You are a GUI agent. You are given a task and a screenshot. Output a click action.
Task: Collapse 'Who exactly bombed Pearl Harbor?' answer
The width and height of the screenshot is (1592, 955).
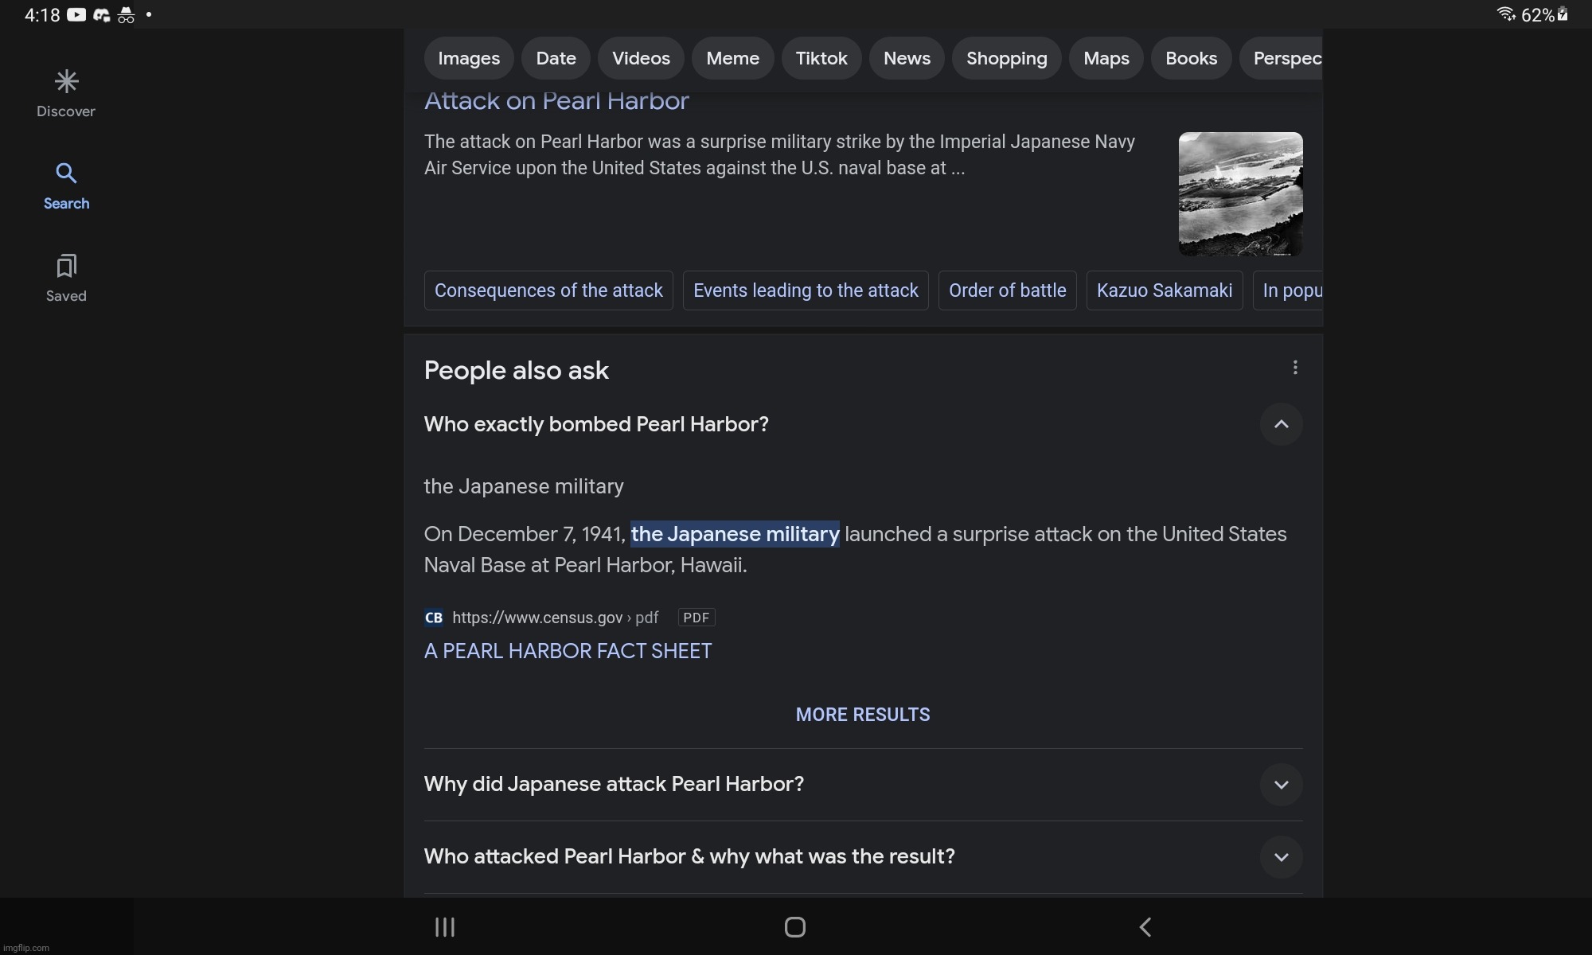[x=1281, y=424]
